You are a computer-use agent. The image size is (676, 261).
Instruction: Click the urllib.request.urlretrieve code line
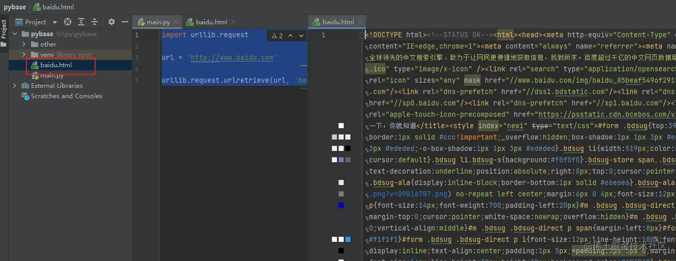(234, 81)
